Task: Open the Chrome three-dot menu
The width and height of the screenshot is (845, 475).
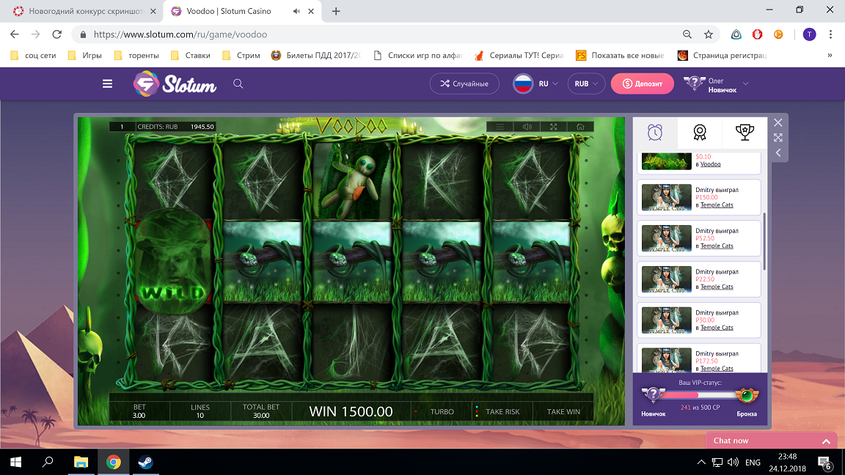Action: pyautogui.click(x=830, y=34)
